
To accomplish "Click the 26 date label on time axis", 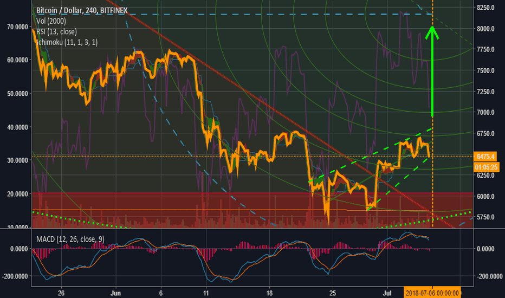I will click(61, 293).
